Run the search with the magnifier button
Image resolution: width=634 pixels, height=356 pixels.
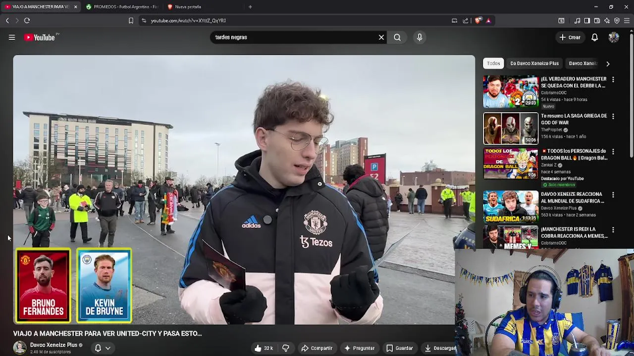click(x=397, y=37)
